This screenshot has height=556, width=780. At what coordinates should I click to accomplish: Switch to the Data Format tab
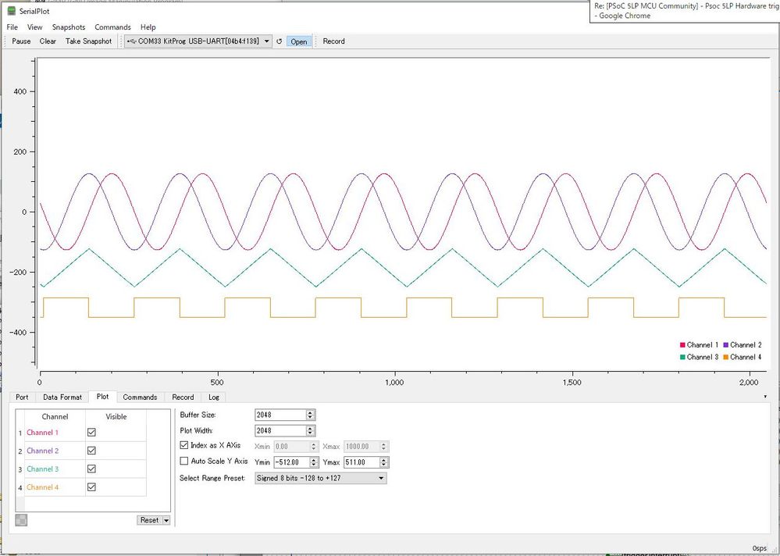[x=62, y=397]
